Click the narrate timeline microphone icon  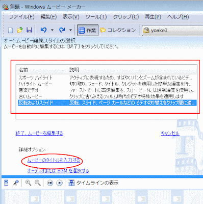click(x=16, y=183)
